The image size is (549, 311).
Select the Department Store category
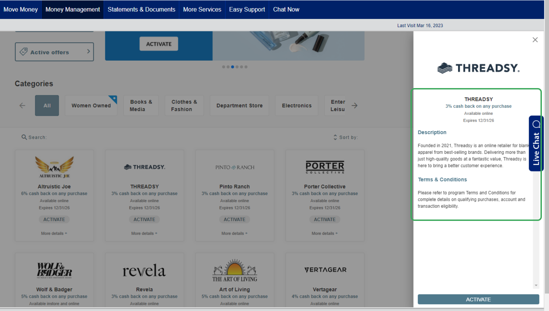click(x=239, y=105)
